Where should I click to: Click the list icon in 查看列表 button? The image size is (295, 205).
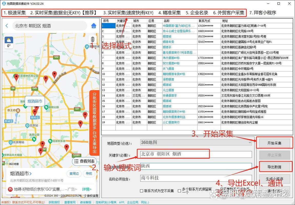76,161
